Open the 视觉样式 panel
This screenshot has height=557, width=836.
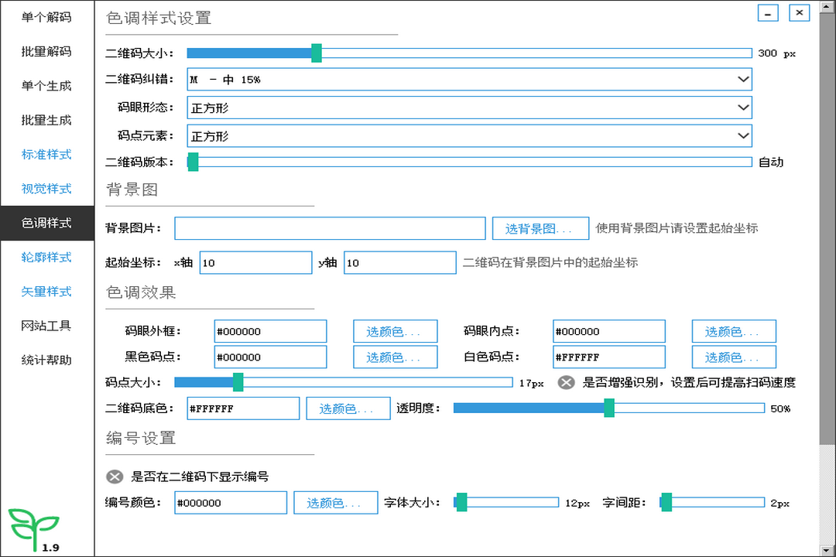(x=46, y=189)
